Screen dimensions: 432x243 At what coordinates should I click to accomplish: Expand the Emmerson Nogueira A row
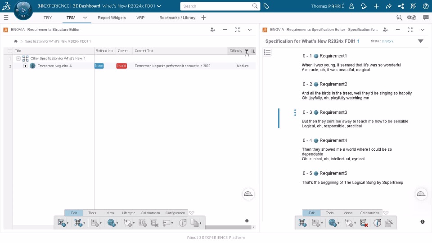tap(25, 66)
